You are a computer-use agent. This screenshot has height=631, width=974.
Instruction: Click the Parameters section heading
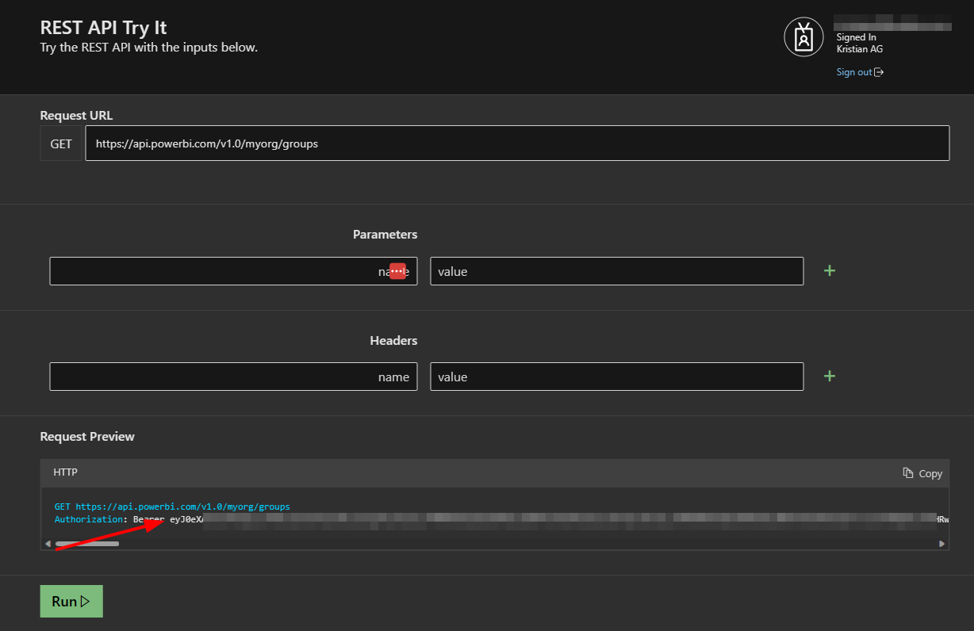point(385,235)
